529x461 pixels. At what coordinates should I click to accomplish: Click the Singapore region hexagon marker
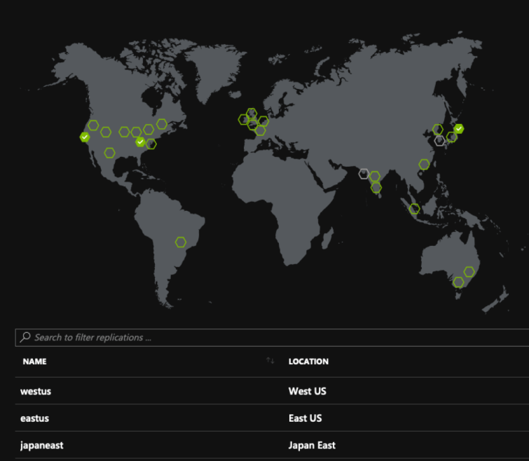pyautogui.click(x=415, y=208)
